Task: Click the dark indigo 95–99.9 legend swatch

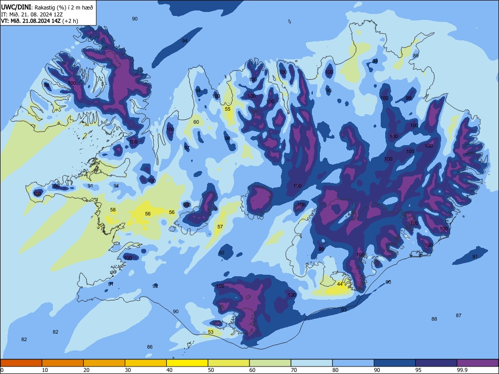Action: (x=436, y=363)
